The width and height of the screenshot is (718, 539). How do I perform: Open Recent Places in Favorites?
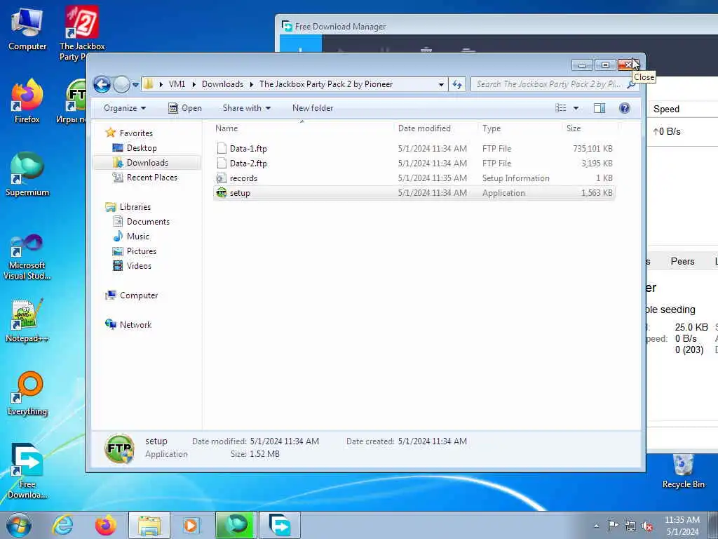151,178
